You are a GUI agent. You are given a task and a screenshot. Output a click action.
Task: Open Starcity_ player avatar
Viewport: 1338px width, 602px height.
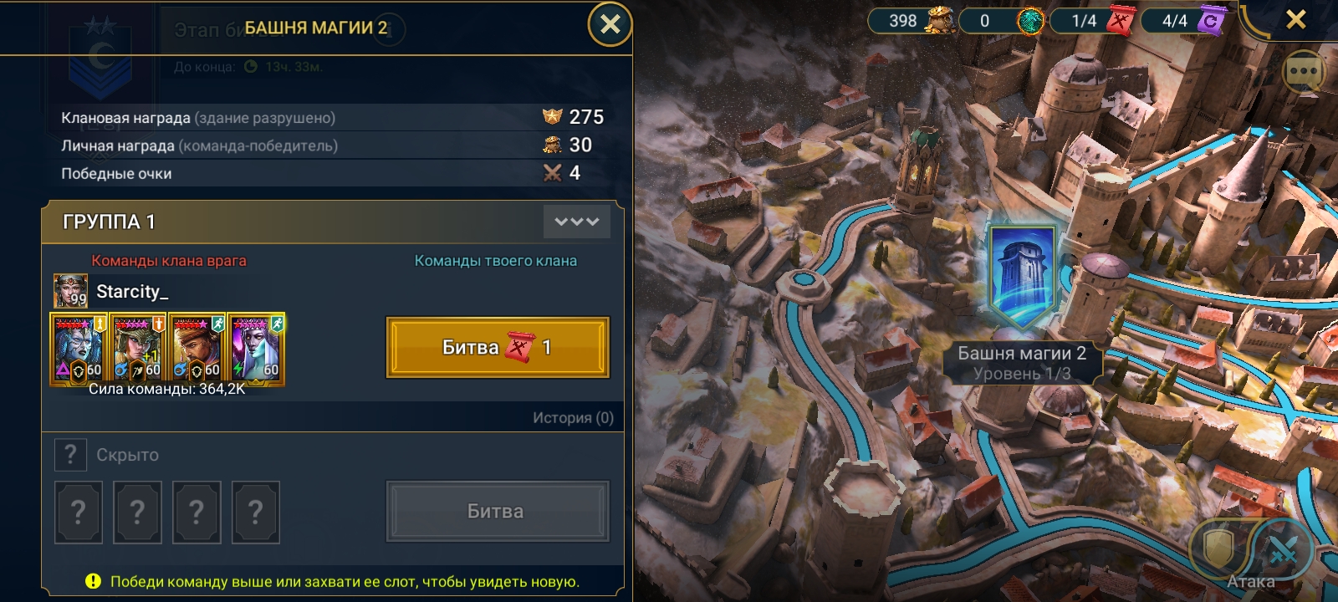click(70, 291)
